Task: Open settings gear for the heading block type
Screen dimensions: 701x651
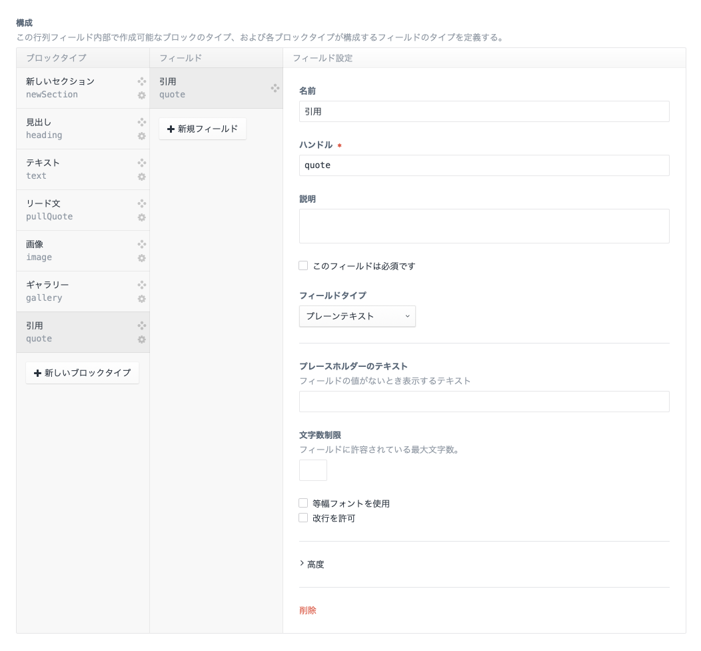Action: point(142,136)
